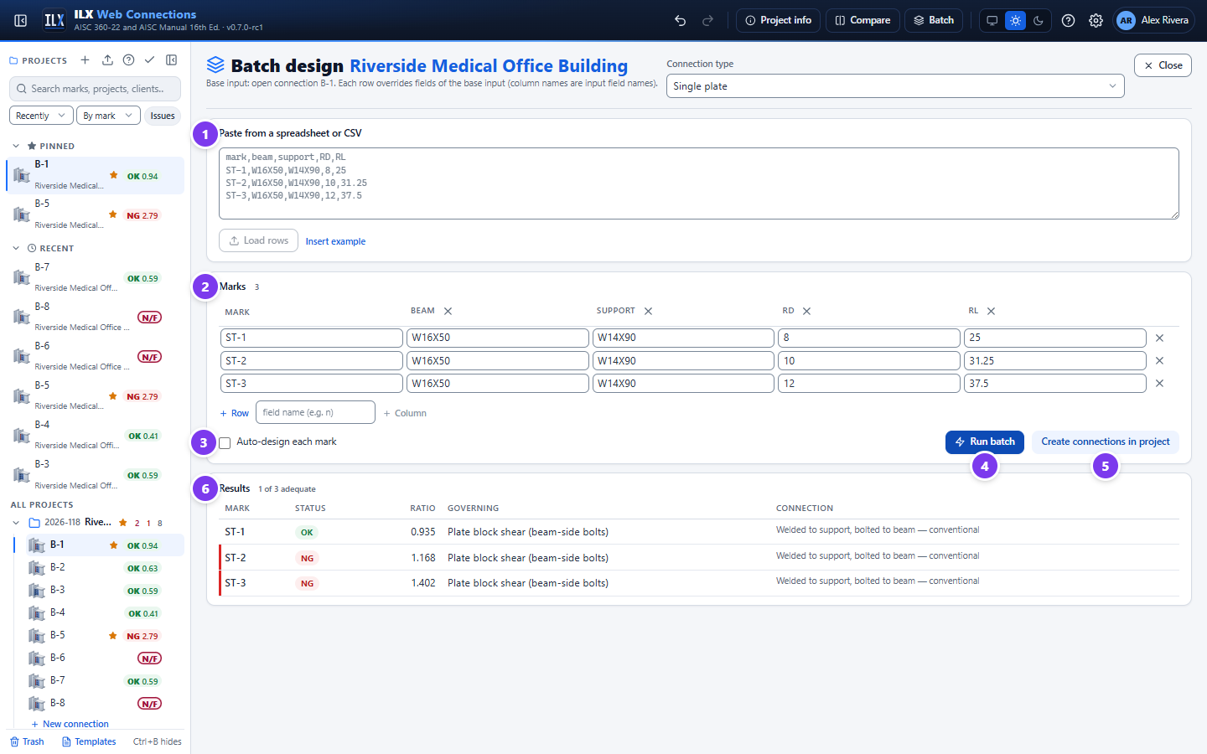This screenshot has height=754, width=1207.
Task: Open the Batch view from the top bar
Action: point(934,20)
